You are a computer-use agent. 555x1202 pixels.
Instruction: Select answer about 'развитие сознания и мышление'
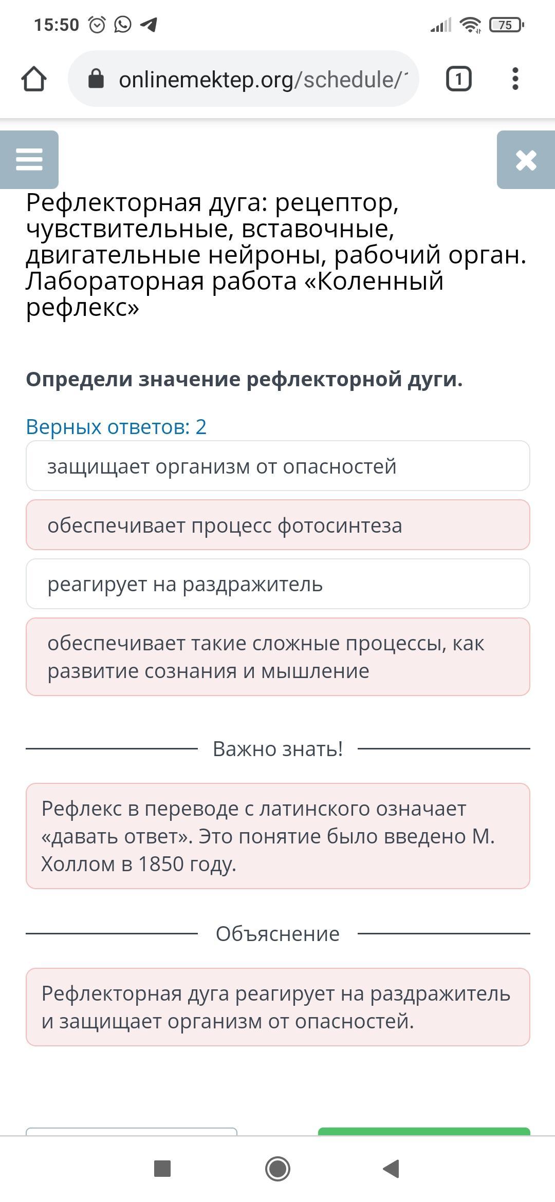pos(278,657)
